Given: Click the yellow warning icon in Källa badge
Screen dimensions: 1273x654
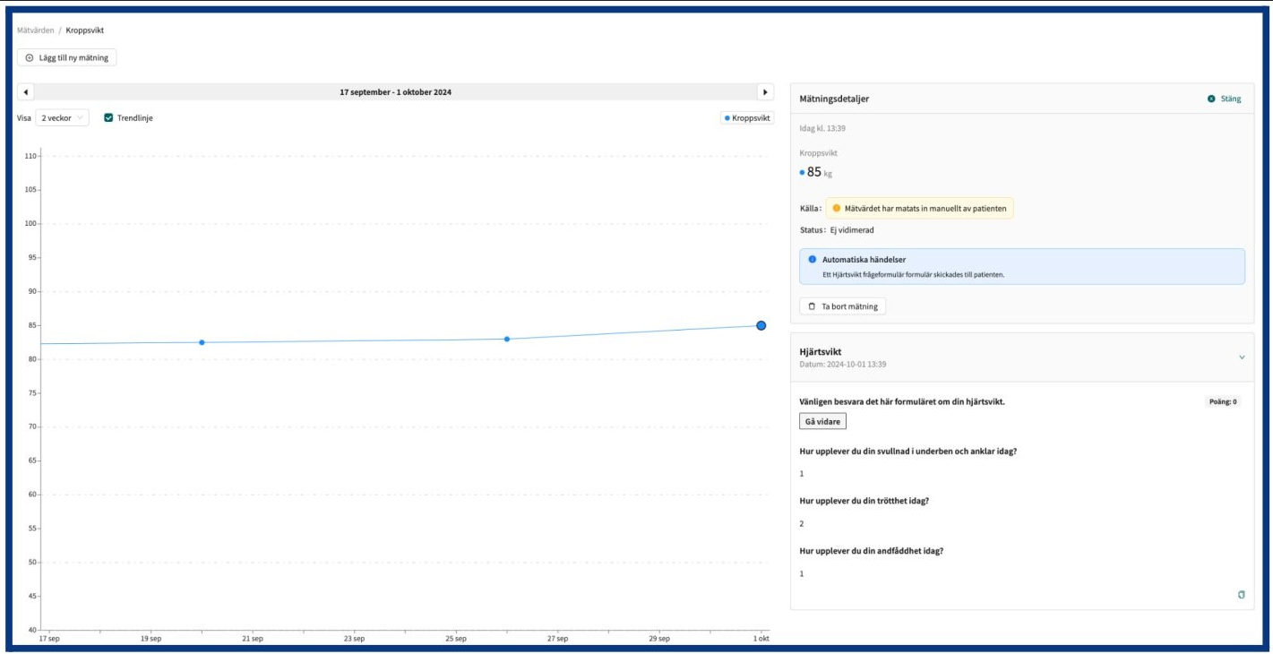Looking at the screenshot, I should [x=837, y=208].
